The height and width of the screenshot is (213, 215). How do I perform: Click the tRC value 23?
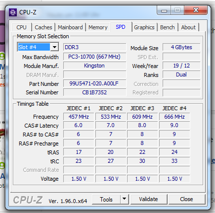[x=79, y=161]
